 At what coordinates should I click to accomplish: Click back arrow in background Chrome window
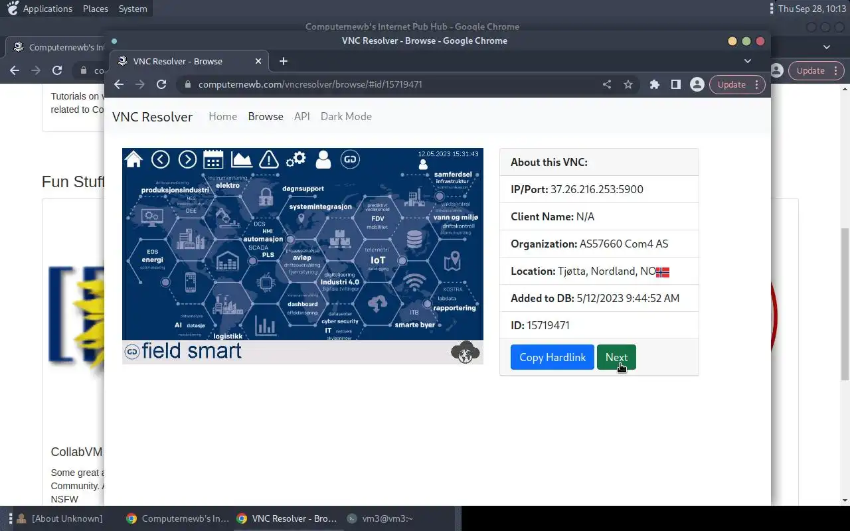(x=15, y=70)
